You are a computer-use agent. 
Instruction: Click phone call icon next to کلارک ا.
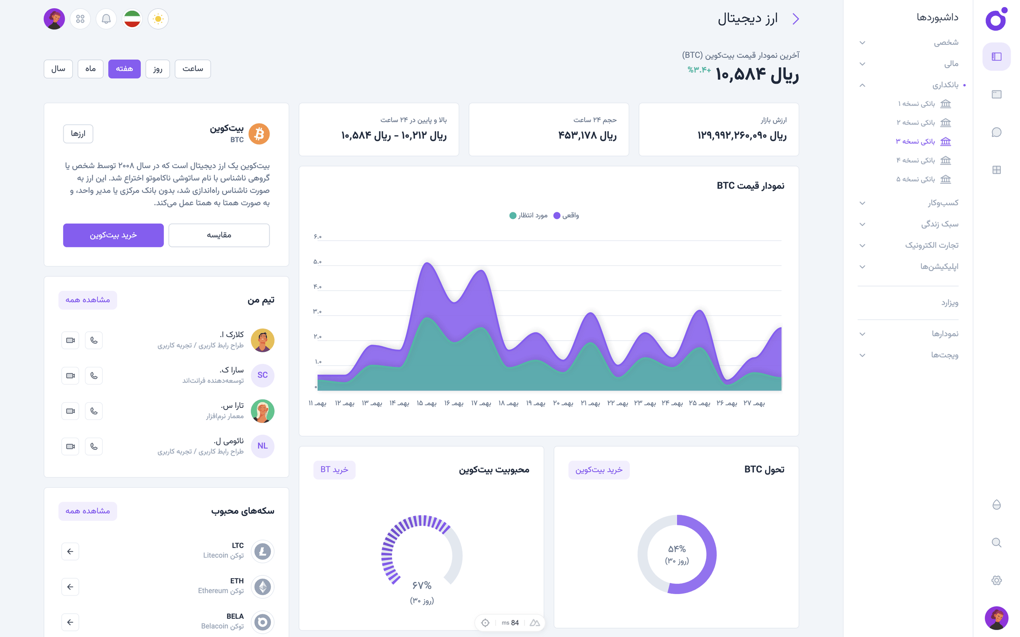(94, 340)
